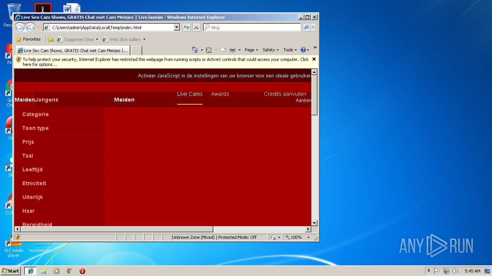Open Suggested Sites link
This screenshot has height=276, width=492.
(77, 39)
